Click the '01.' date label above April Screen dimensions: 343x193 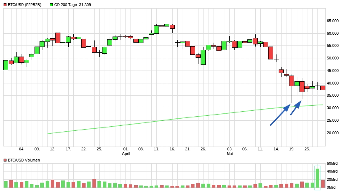click(126, 149)
